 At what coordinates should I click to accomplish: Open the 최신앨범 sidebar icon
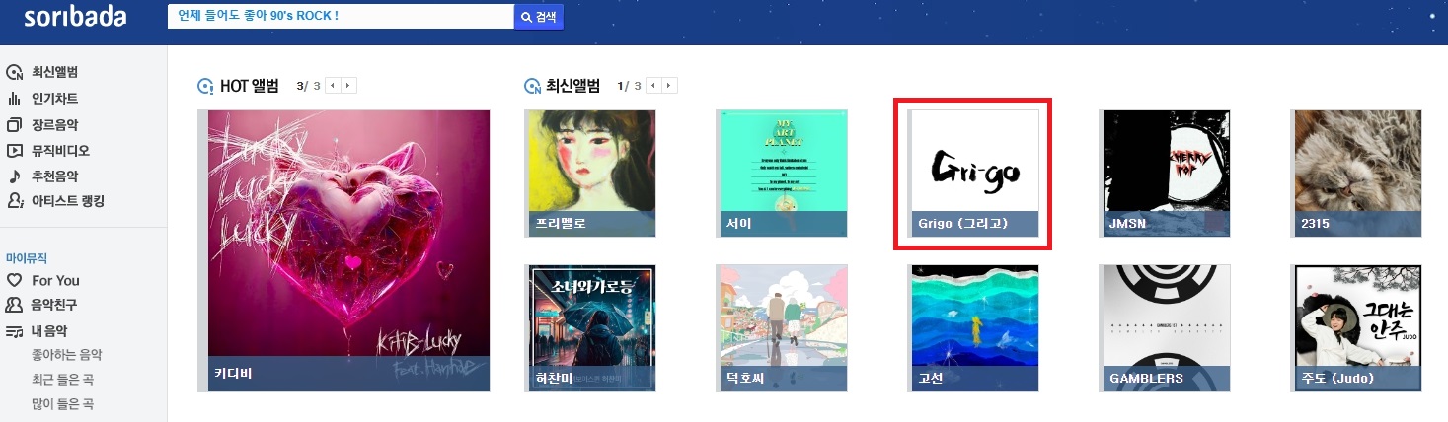(14, 72)
